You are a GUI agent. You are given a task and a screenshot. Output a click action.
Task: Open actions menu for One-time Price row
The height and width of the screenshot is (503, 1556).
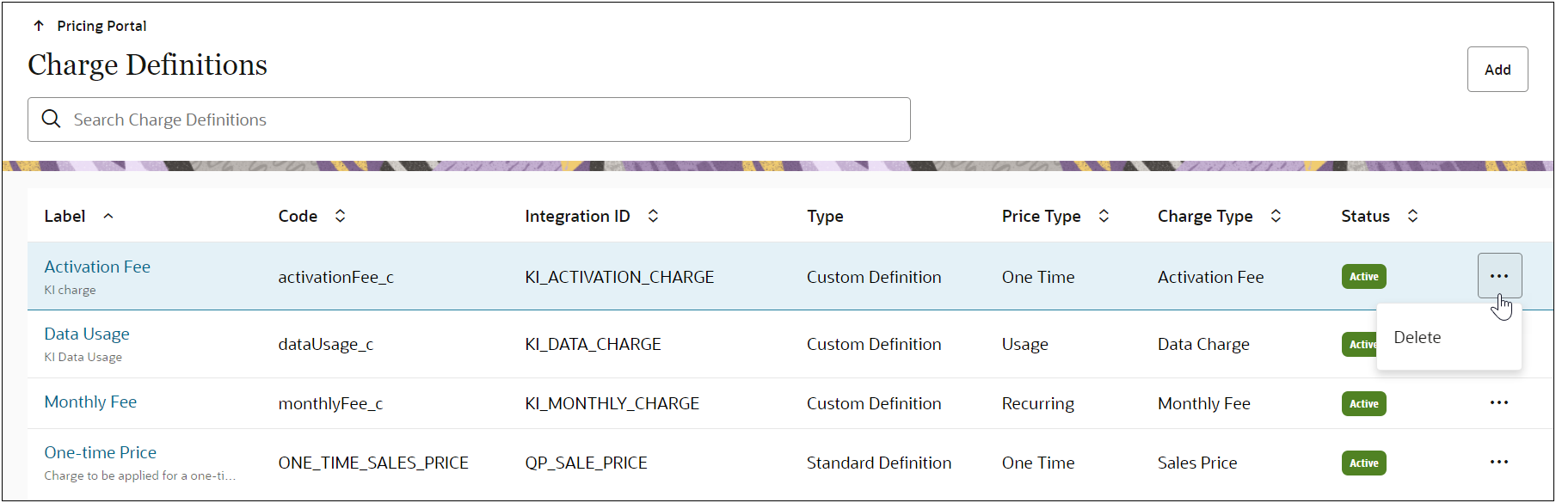point(1499,462)
